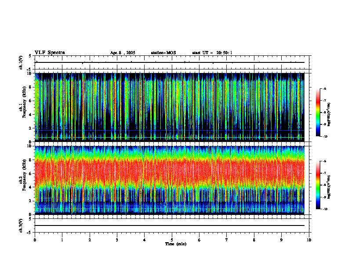Image resolution: width=348 pixels, height=269 pixels.
Task: Click the 'ch.3(V)' waveform axis label
Action: point(21,225)
